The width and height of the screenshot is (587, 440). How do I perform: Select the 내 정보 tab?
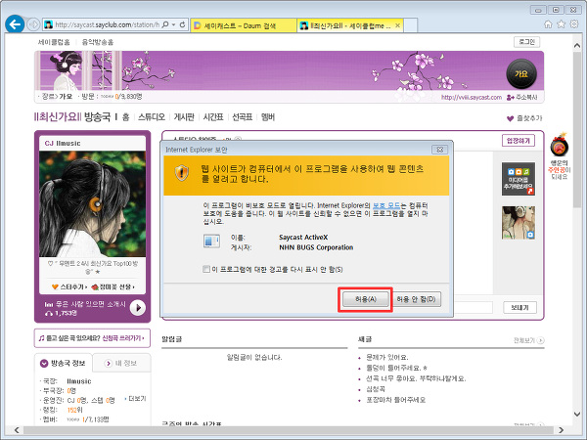(x=121, y=364)
